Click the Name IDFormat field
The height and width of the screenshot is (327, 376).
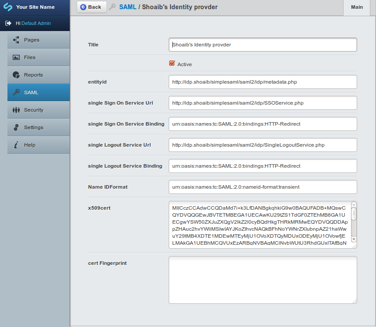tap(263, 187)
